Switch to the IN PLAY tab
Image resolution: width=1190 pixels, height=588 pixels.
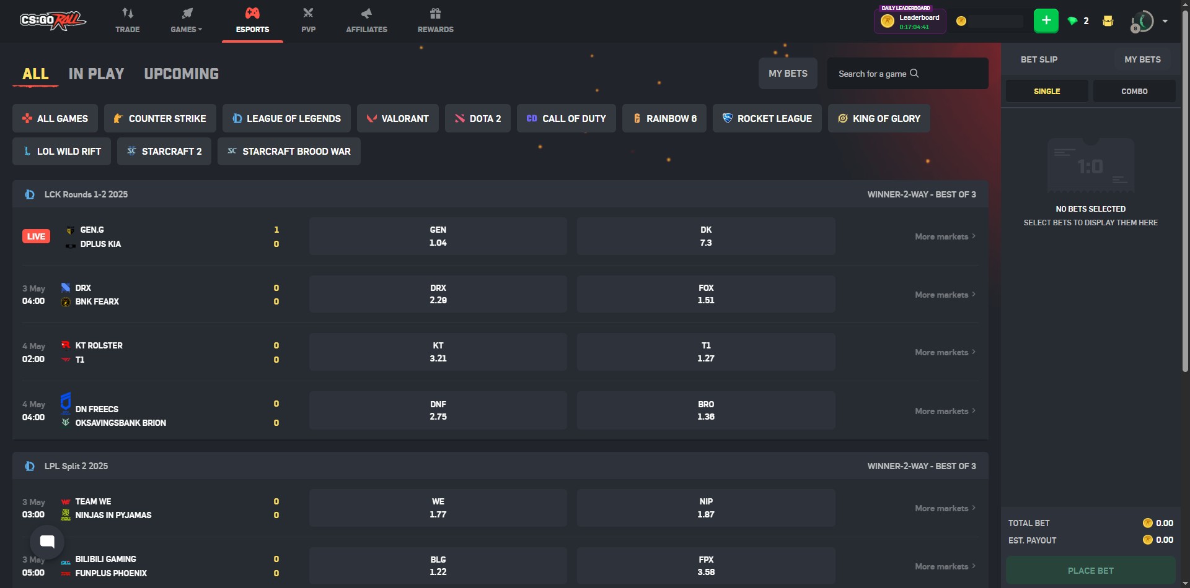pyautogui.click(x=96, y=74)
